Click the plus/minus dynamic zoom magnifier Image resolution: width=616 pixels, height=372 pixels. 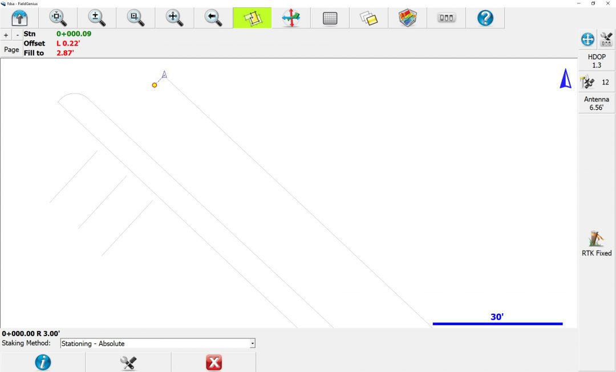(97, 18)
